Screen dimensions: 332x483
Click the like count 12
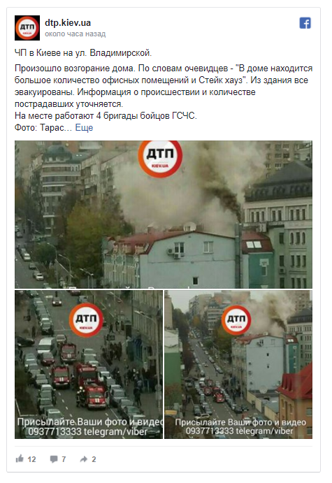(x=31, y=459)
